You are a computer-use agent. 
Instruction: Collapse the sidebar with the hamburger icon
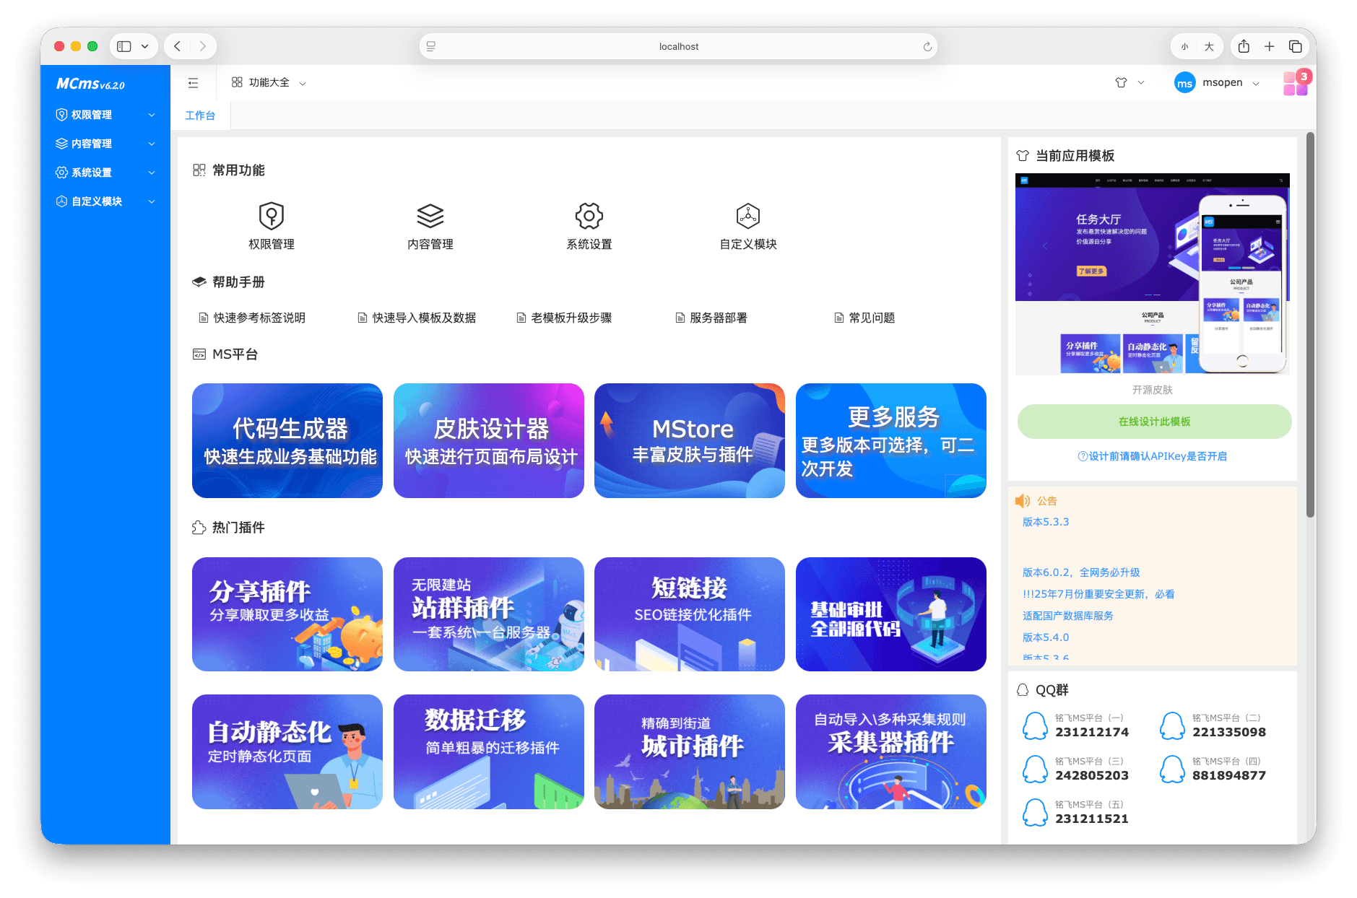pos(193,83)
